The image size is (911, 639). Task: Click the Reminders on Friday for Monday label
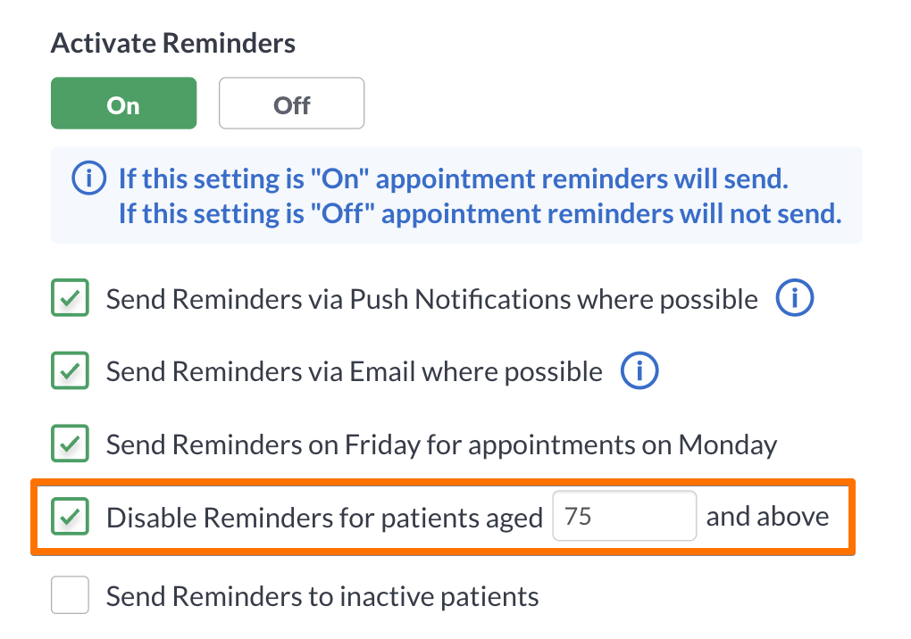[x=441, y=445]
